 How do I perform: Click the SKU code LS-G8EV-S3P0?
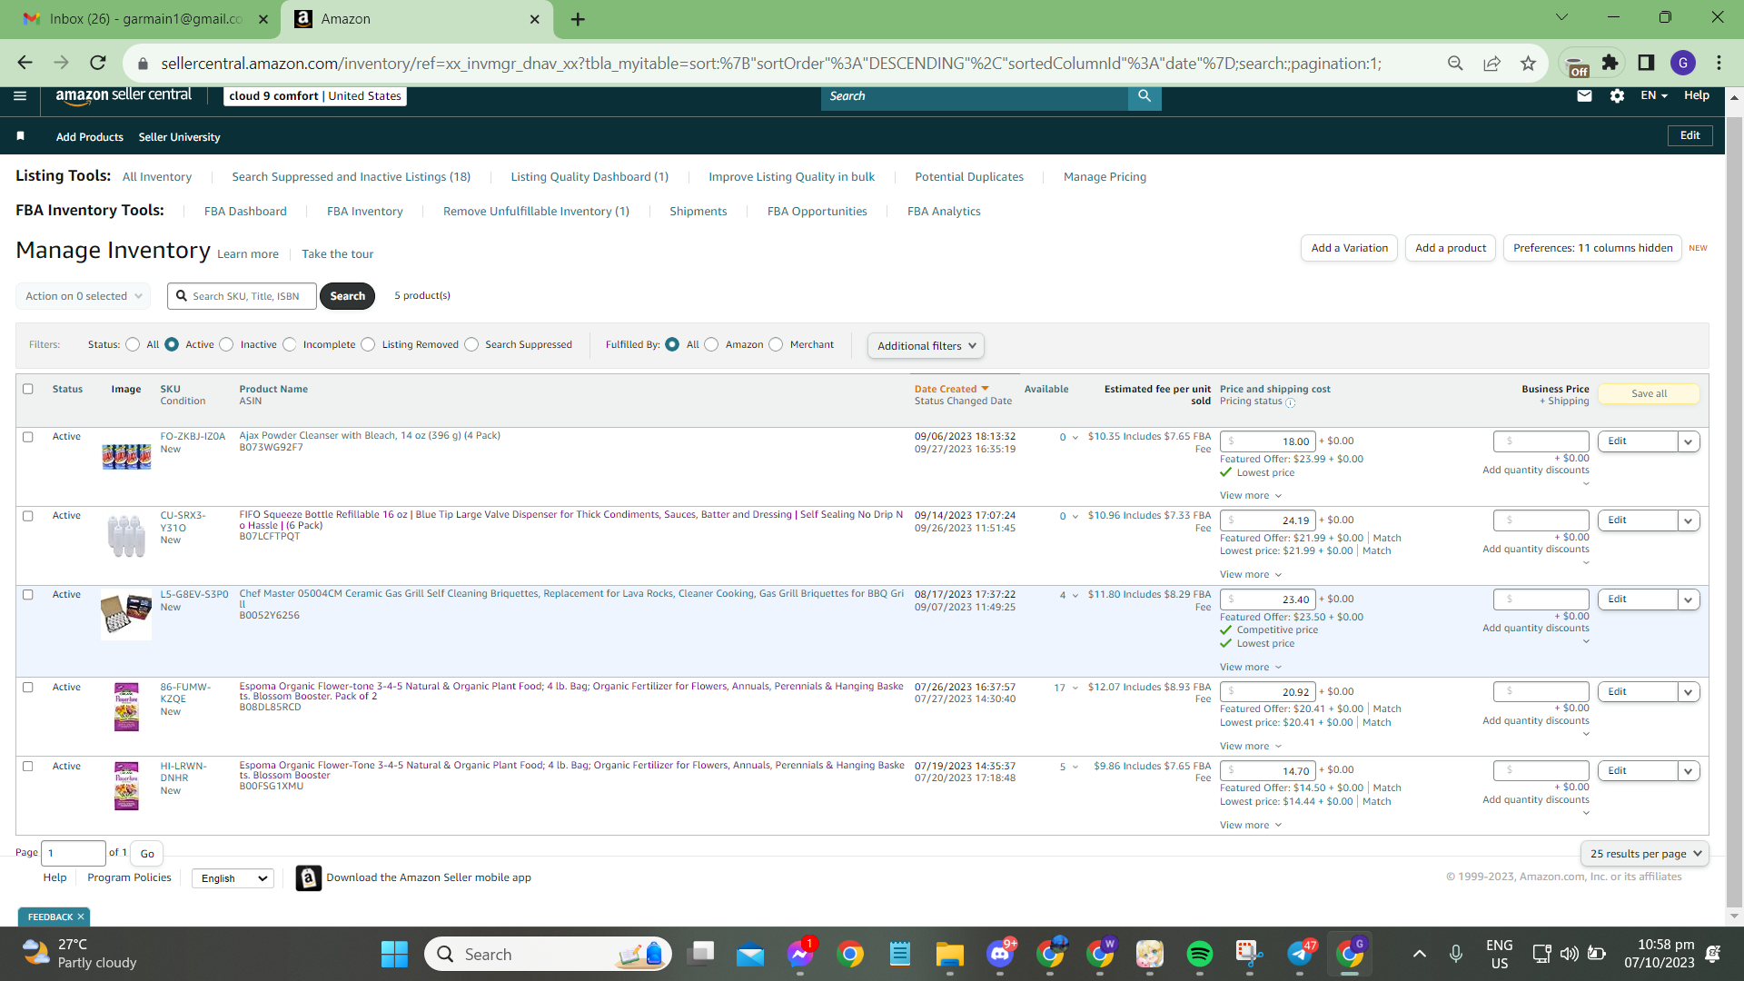(x=194, y=595)
